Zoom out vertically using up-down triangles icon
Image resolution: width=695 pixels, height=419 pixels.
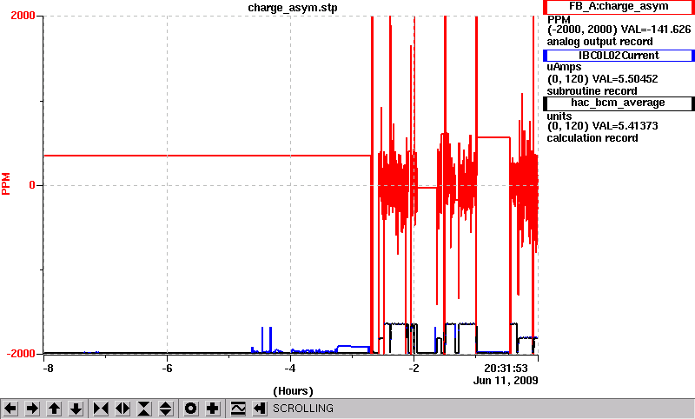pos(166,409)
